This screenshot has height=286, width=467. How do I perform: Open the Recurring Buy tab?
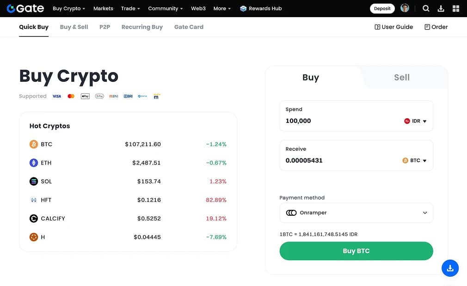click(x=141, y=27)
